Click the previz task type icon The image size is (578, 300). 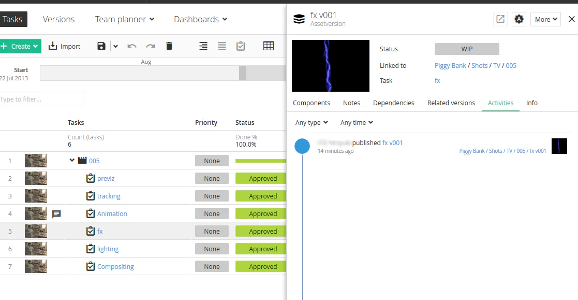[91, 179]
